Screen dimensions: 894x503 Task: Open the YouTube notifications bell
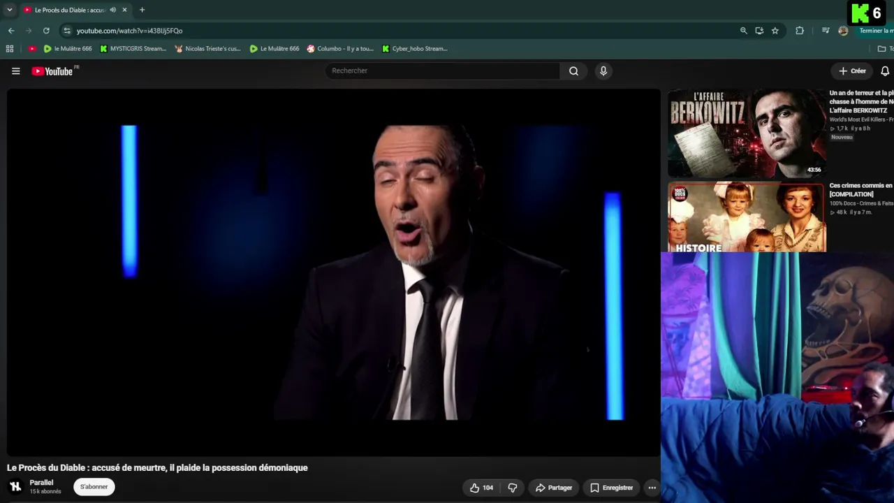click(x=885, y=71)
